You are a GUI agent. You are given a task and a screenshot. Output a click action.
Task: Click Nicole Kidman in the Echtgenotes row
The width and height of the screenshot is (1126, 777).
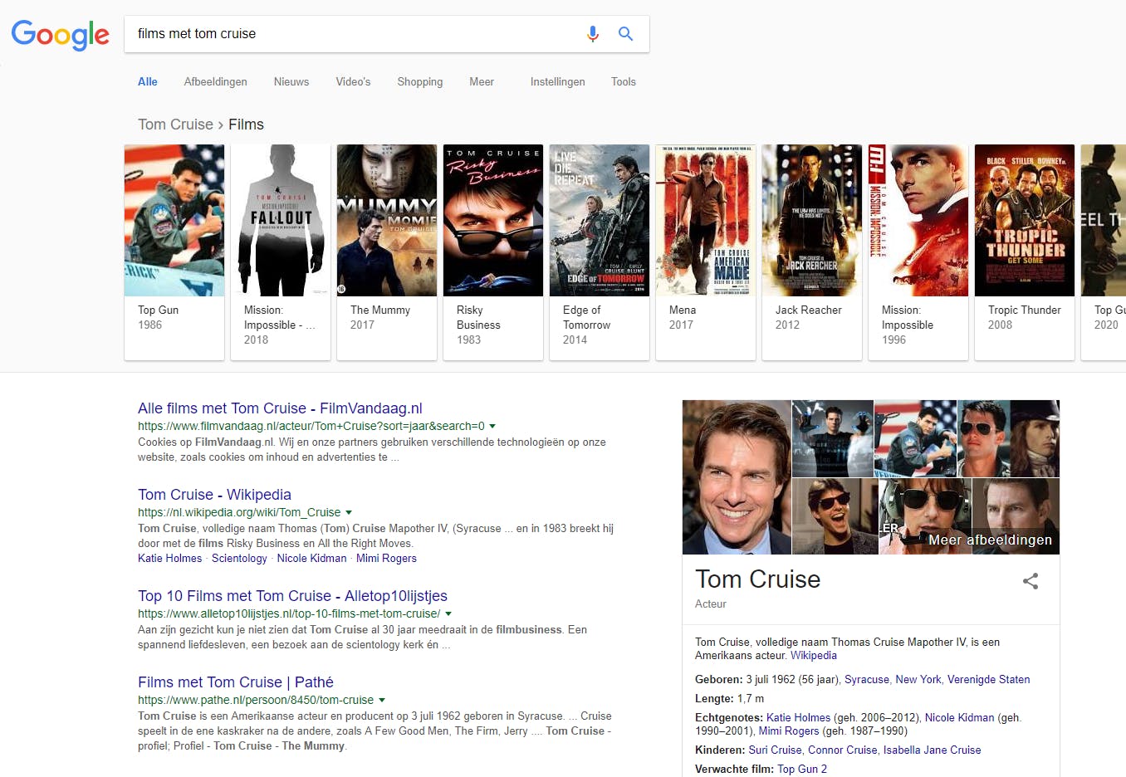[959, 718]
